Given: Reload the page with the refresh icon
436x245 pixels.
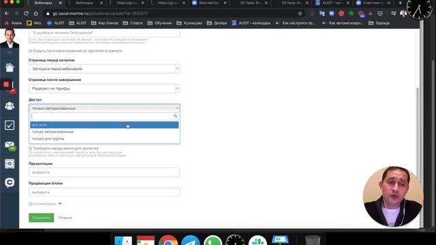Looking at the screenshot, I should click(26, 14).
